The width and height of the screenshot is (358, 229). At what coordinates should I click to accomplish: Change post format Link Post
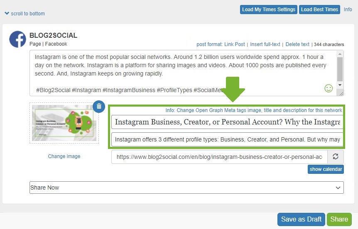(221, 44)
